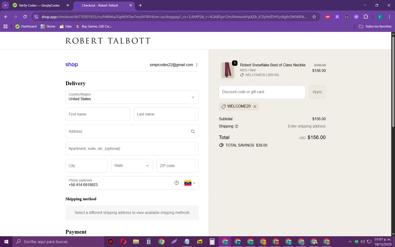Screen dimensions: 395x247
Task: Open tab search dropdown arrow
Action: (5, 5)
